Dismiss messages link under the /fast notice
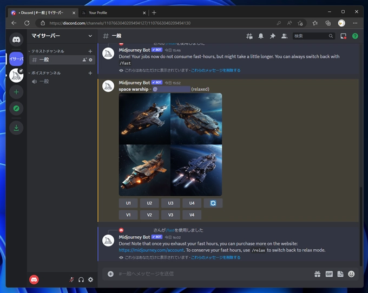Image resolution: width=368 pixels, height=293 pixels. pyautogui.click(x=216, y=257)
